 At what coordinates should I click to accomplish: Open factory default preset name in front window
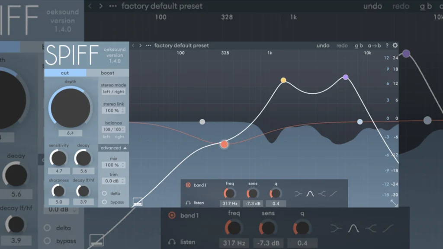tap(181, 45)
